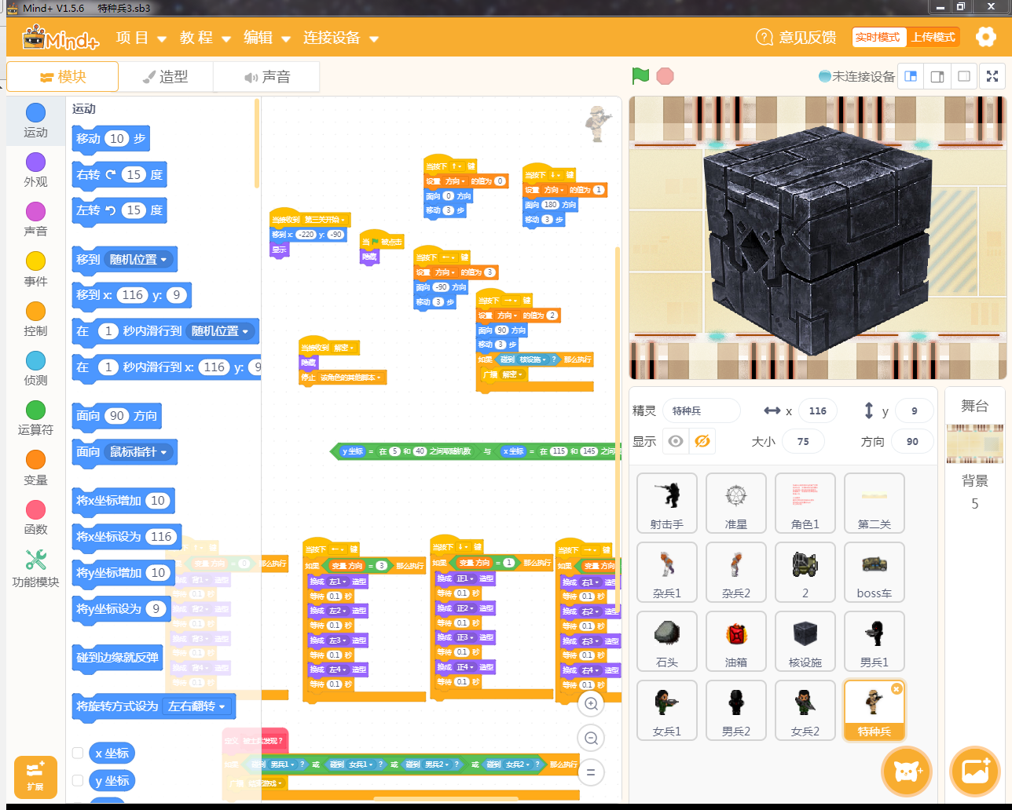This screenshot has width=1012, height=810.
Task: Select the 运算符 operators category
Action: click(35, 418)
